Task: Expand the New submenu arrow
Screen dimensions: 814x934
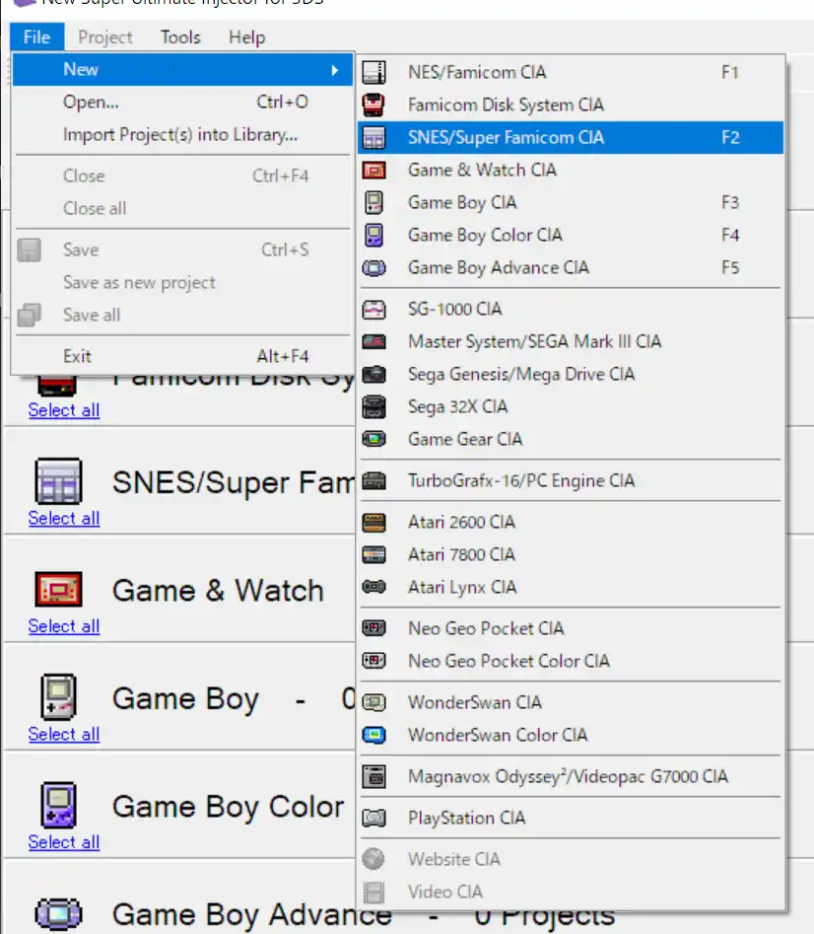Action: (x=335, y=70)
